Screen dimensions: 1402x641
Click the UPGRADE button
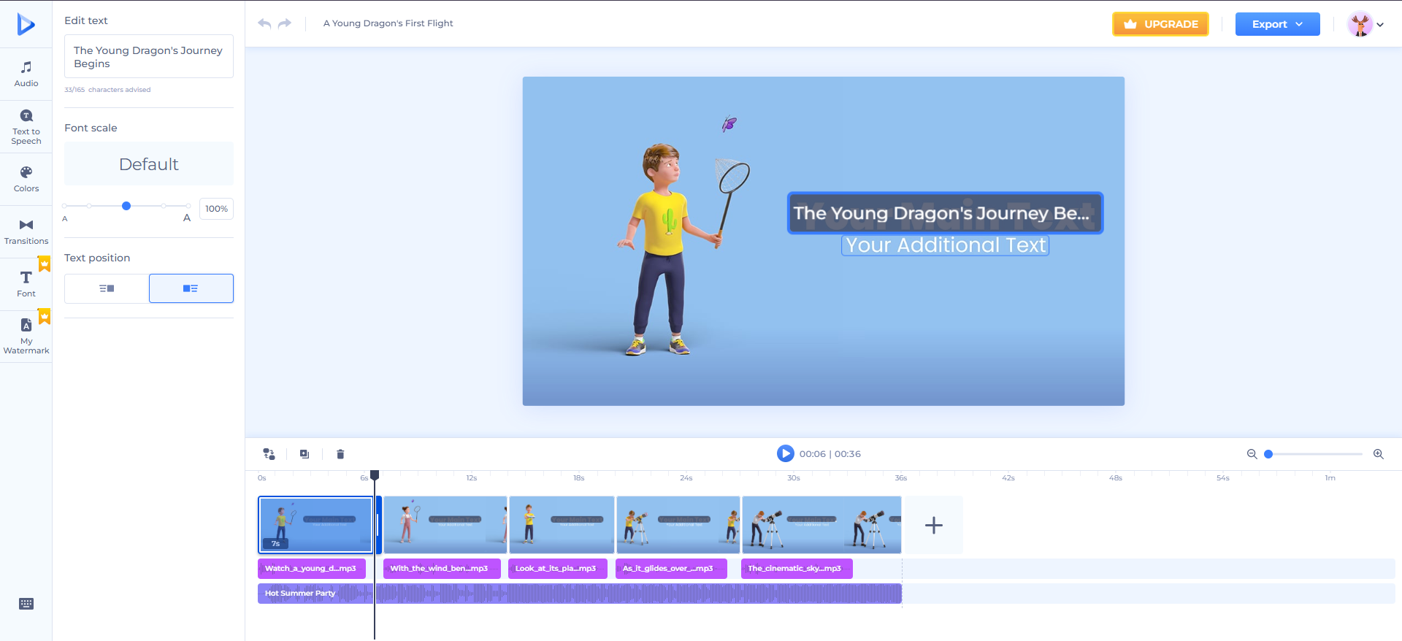[x=1160, y=24]
